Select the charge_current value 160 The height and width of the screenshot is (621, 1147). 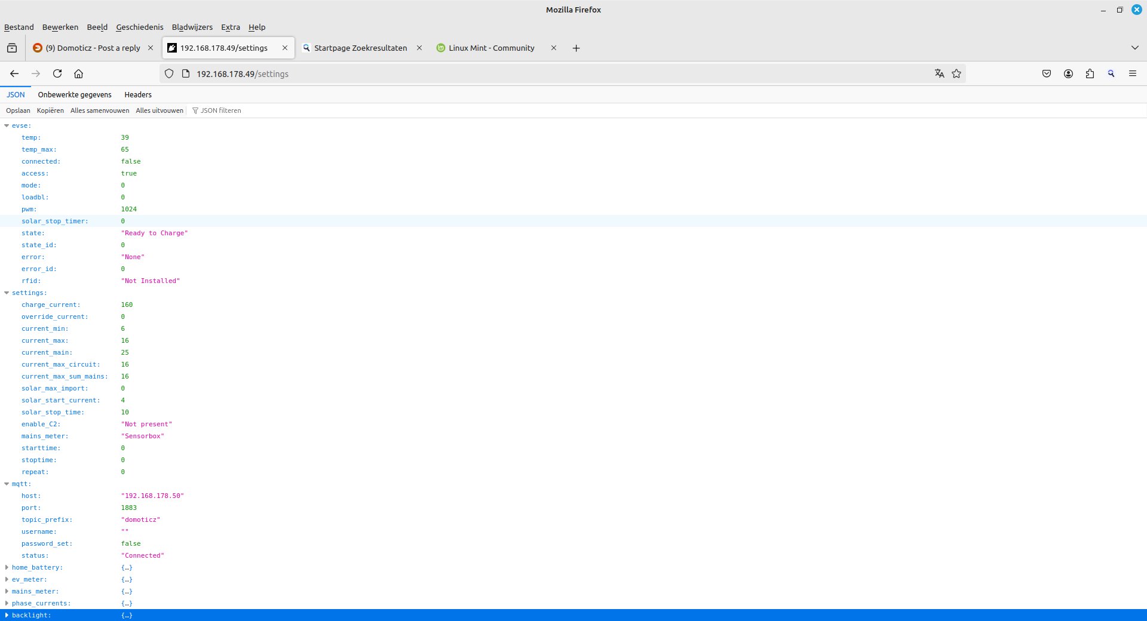[x=127, y=305]
